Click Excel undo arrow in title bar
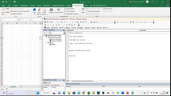 (6, 2)
